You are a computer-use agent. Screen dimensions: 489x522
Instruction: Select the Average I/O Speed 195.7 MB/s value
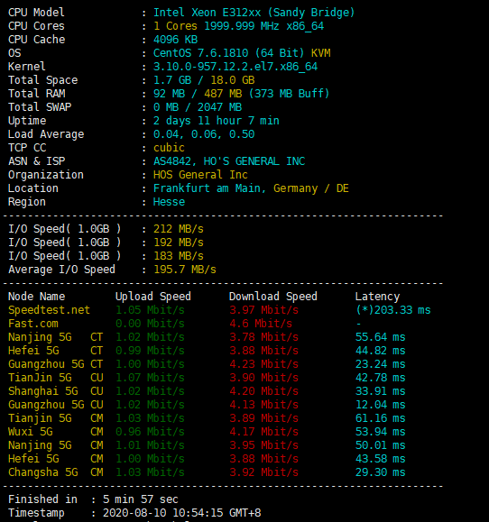185,270
